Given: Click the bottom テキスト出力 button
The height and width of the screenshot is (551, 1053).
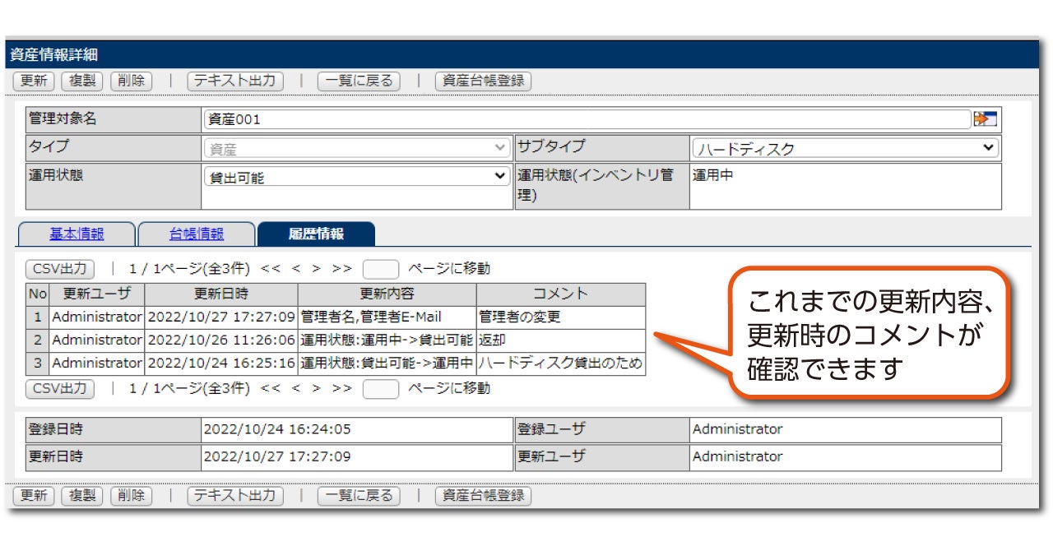Looking at the screenshot, I should (235, 495).
